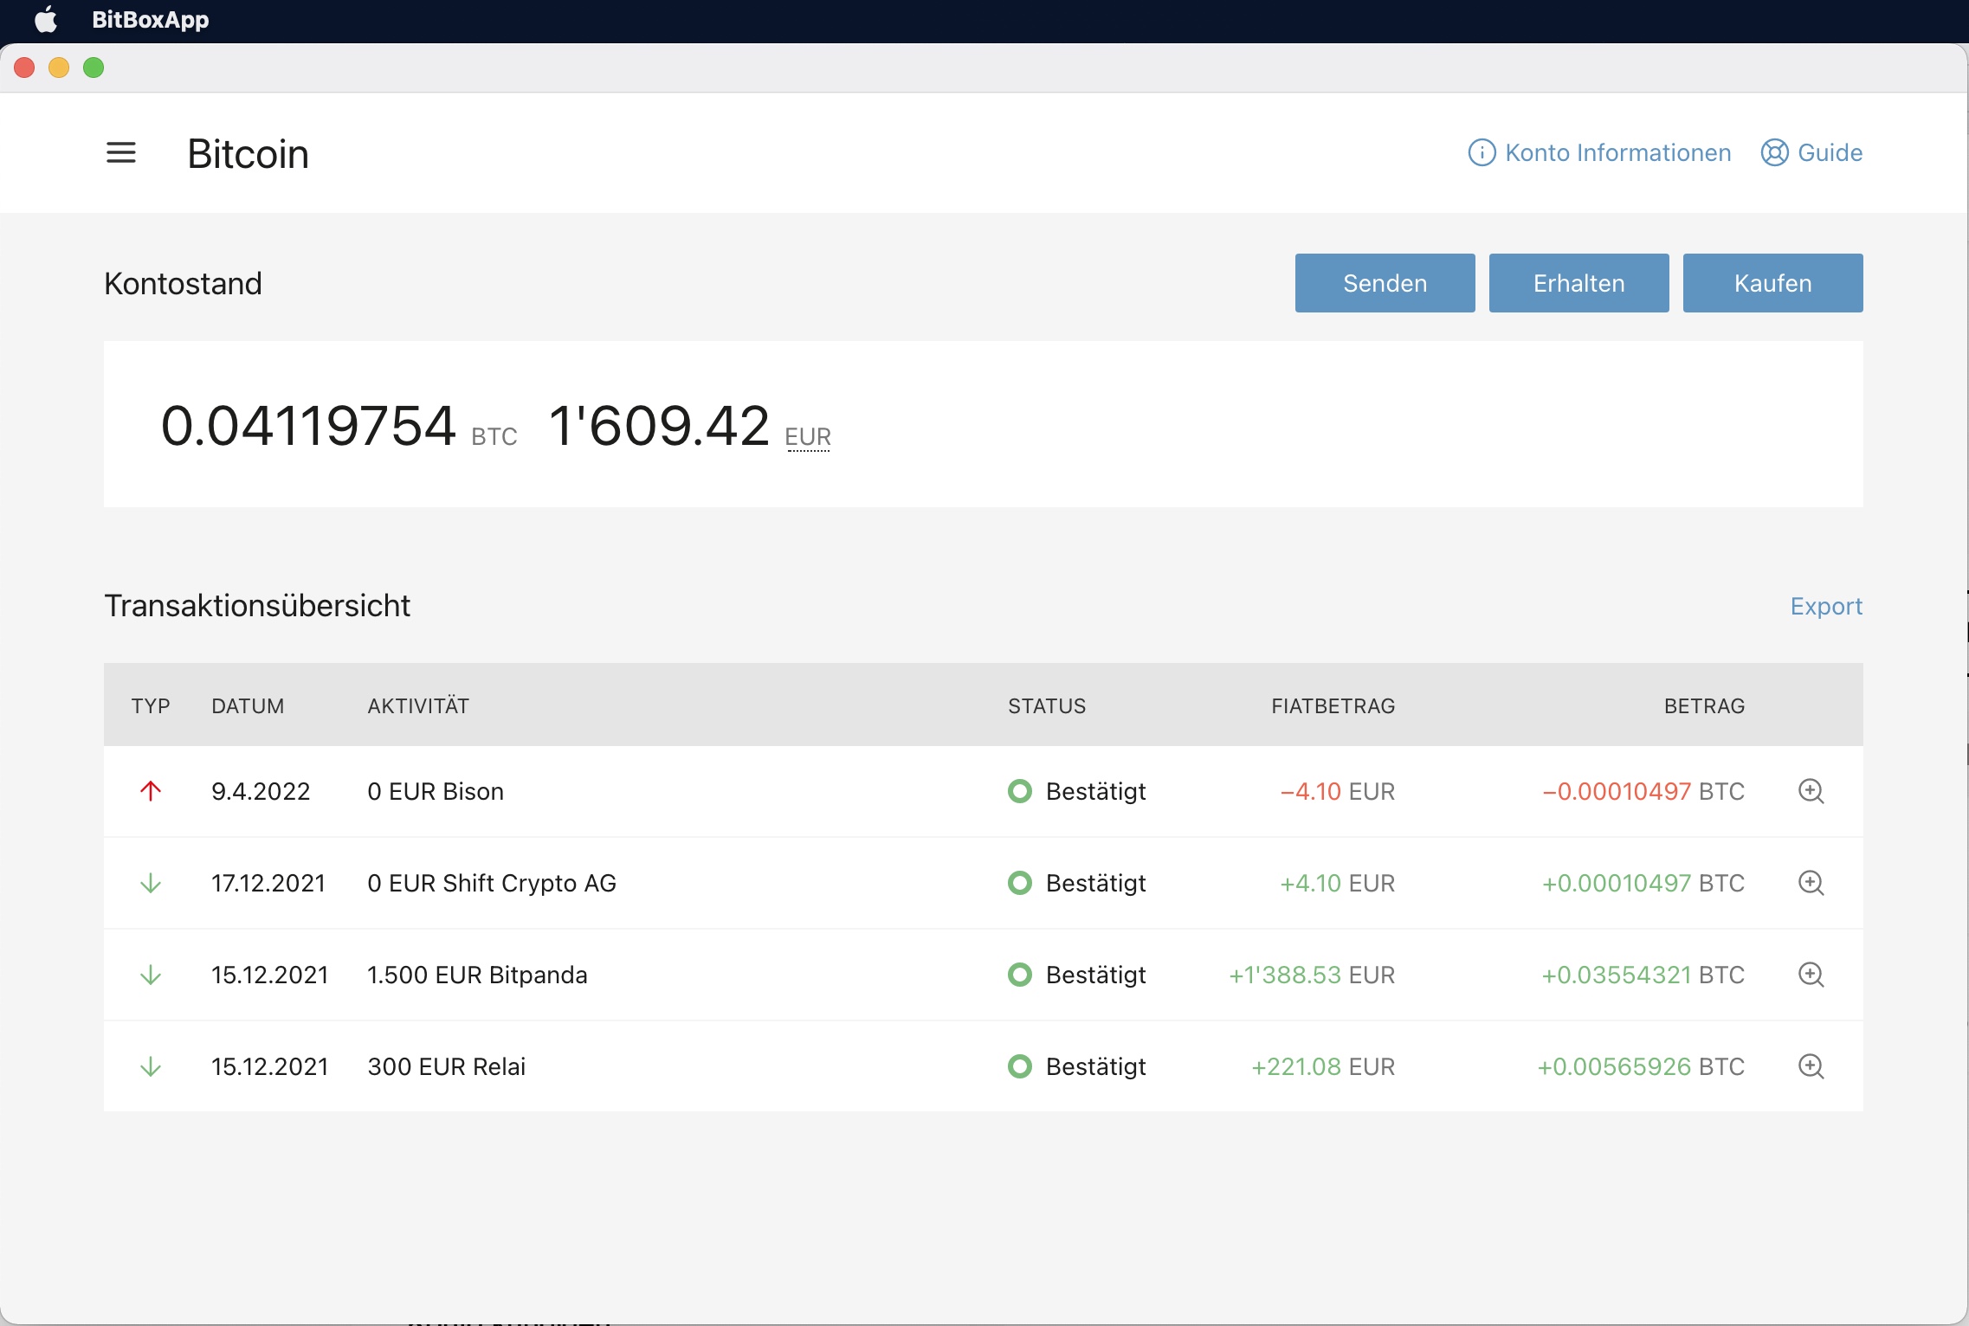Open details magnifier for Bison transaction

point(1811,791)
